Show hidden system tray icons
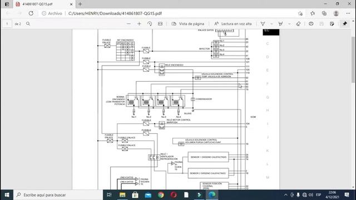The height and width of the screenshot is (200, 356). [x=285, y=195]
